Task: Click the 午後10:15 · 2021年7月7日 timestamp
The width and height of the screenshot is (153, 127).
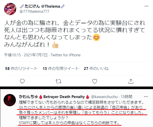Action: [x=26, y=55]
